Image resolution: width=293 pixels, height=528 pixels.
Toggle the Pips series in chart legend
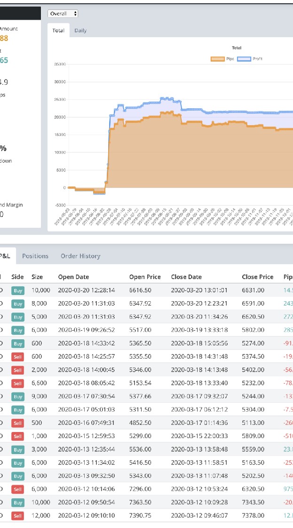click(x=225, y=59)
